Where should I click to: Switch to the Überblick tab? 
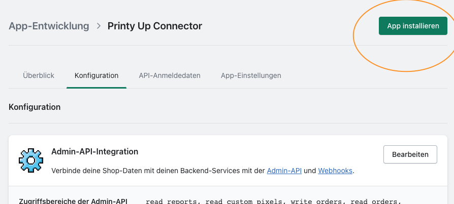[39, 75]
